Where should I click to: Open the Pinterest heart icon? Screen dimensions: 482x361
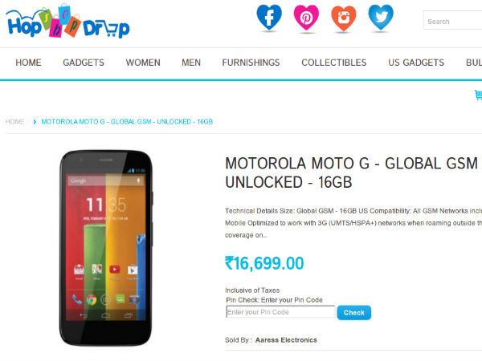click(306, 18)
